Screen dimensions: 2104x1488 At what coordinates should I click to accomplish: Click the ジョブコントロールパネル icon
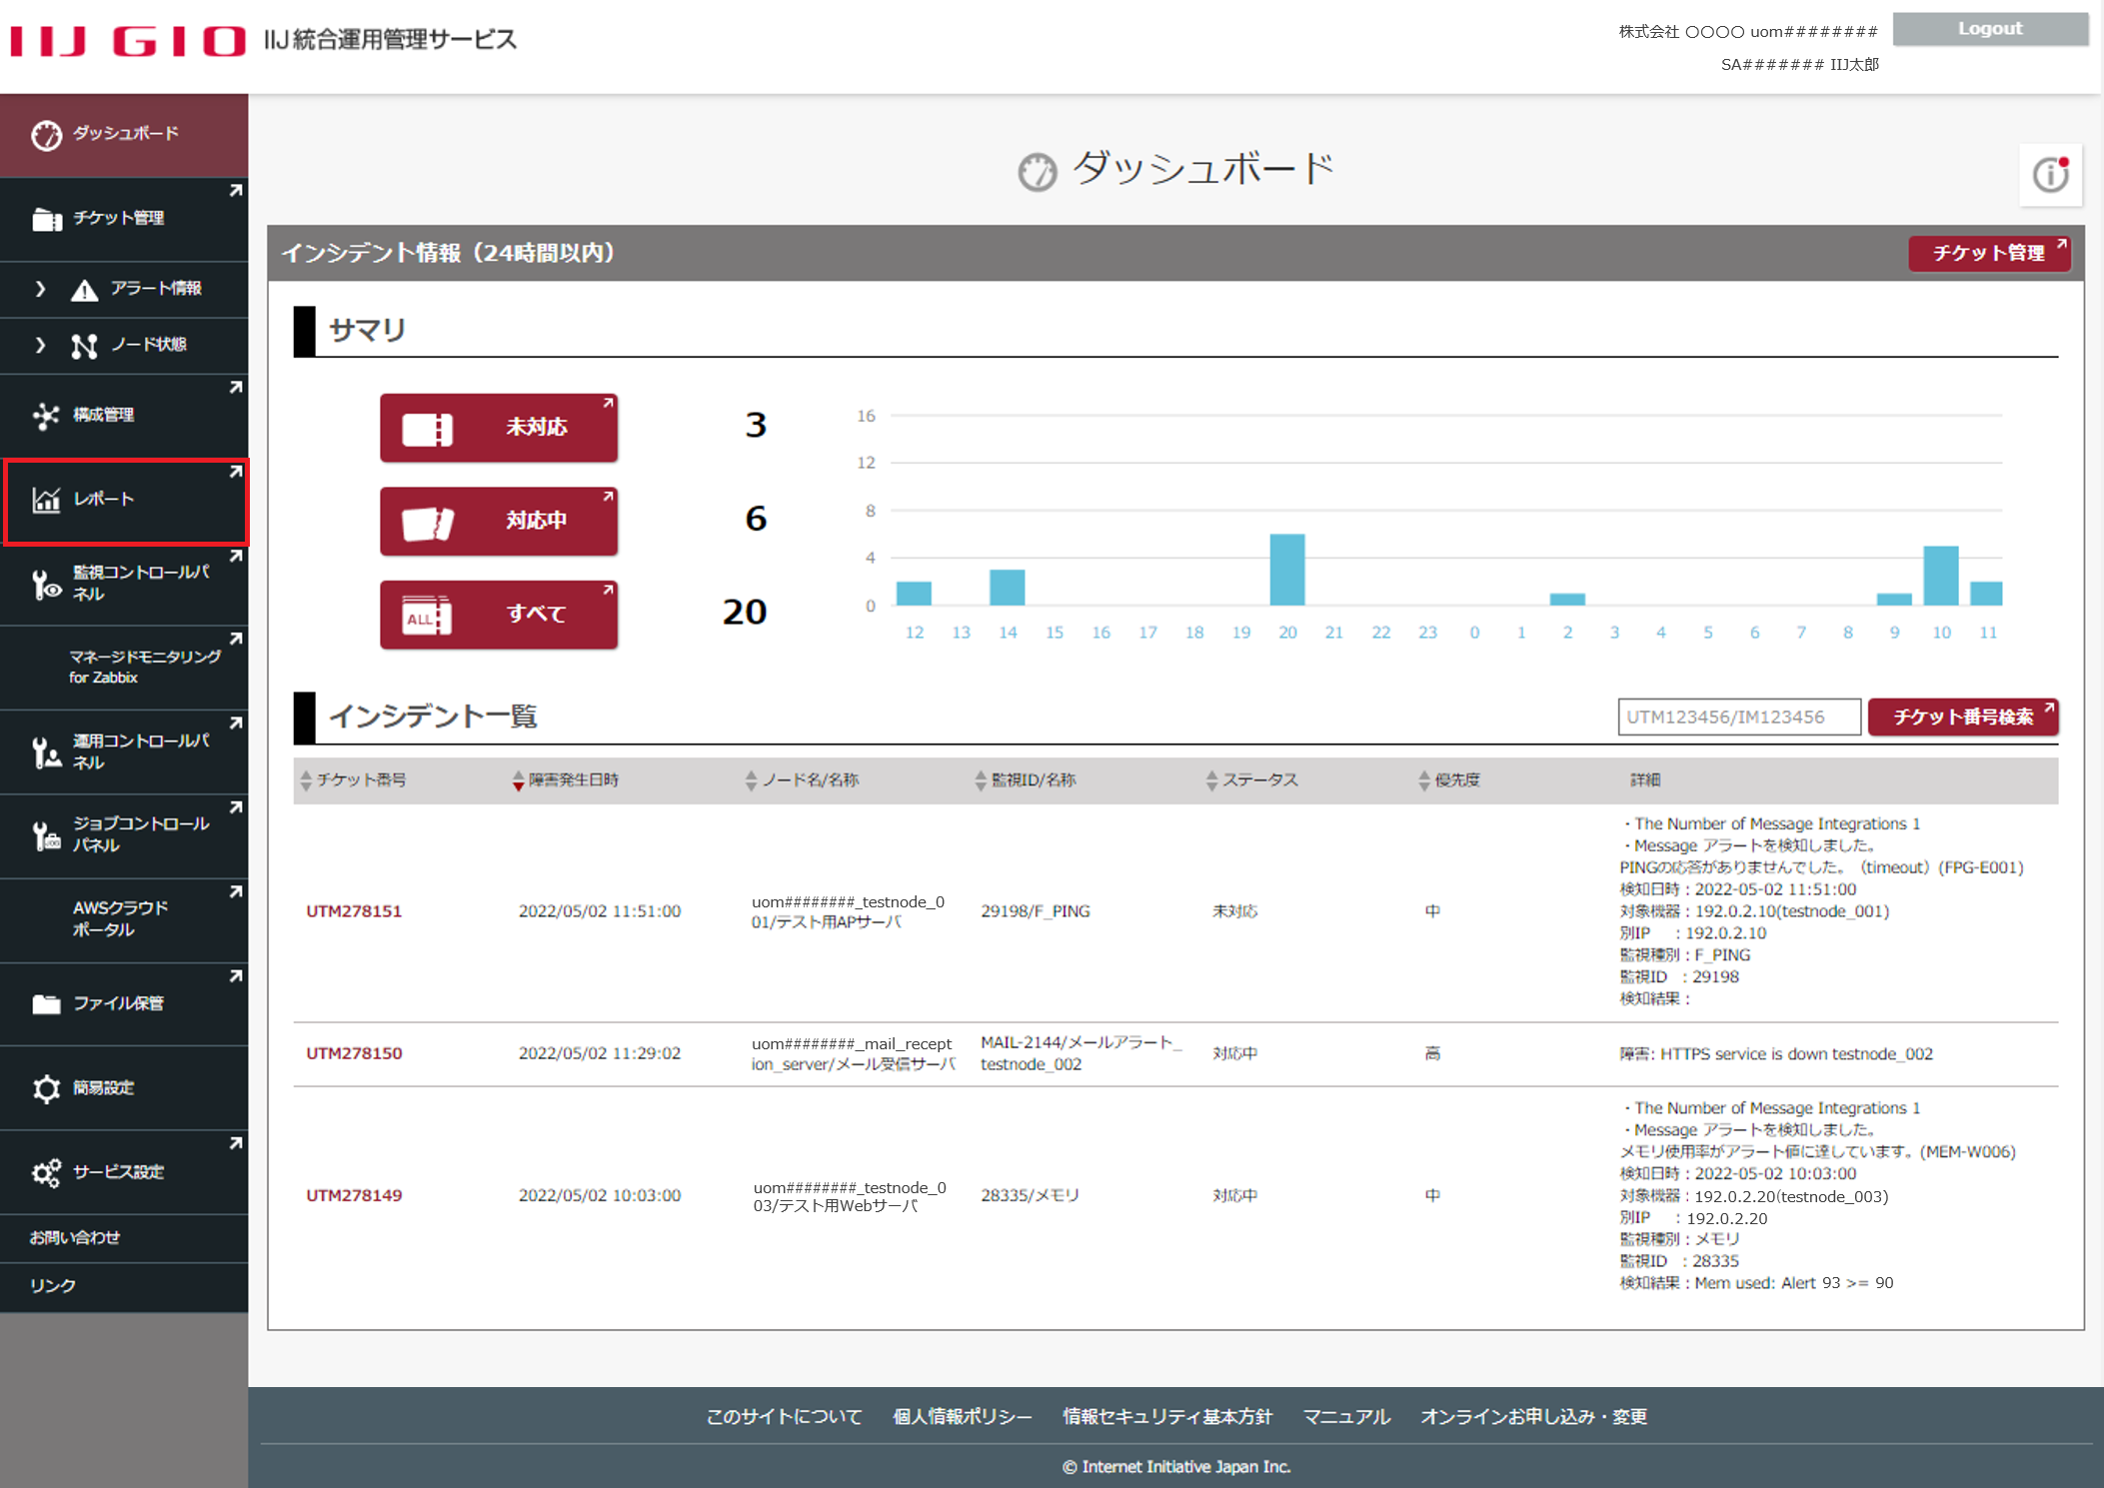coord(46,836)
